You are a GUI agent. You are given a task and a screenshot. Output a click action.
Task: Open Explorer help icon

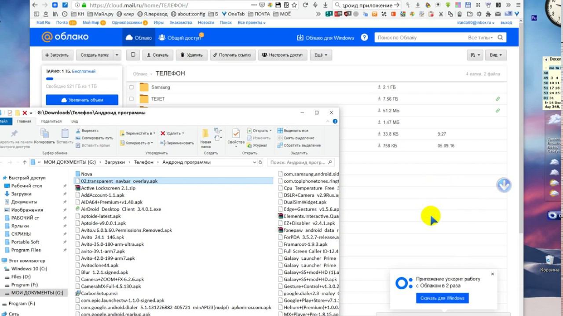[335, 121]
